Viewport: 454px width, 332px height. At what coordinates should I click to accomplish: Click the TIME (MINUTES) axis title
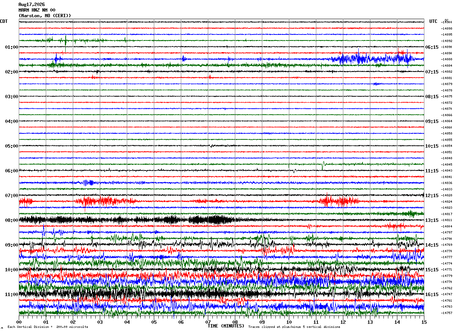tap(226, 326)
